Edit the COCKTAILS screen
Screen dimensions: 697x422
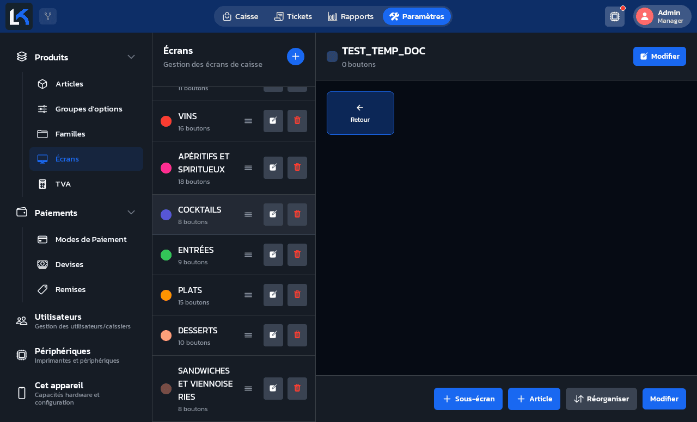pos(273,214)
